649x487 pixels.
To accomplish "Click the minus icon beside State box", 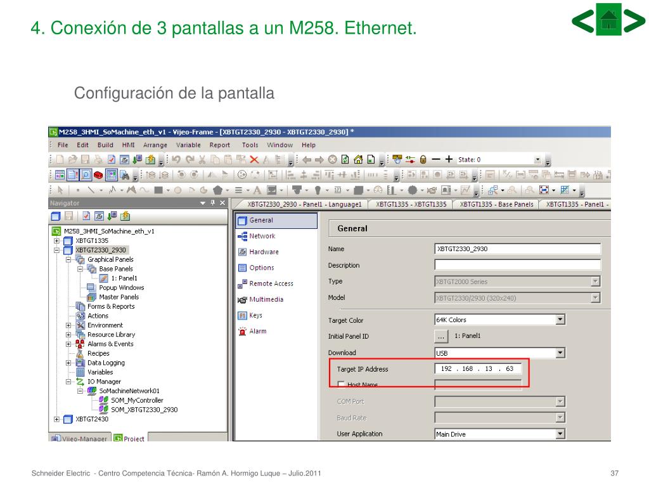I will point(436,159).
